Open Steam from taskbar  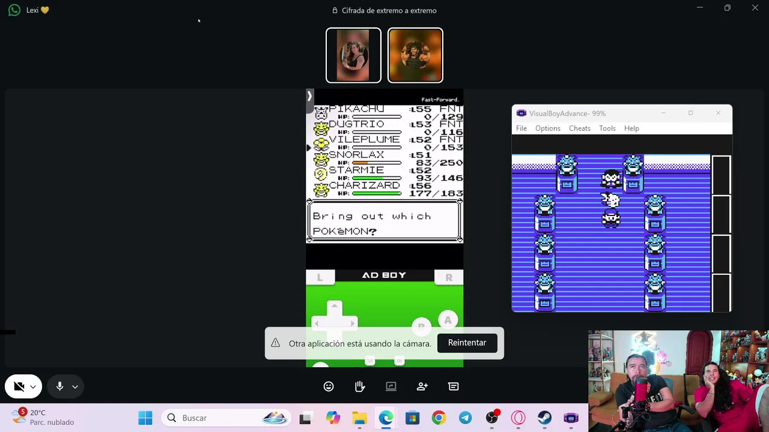click(544, 418)
